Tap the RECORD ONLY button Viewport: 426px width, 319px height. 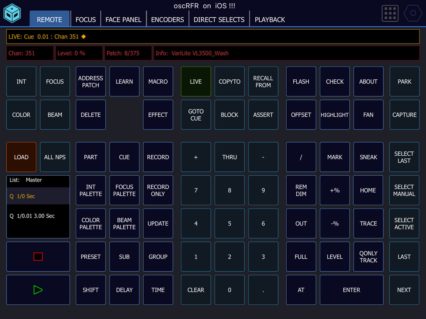[x=158, y=190]
